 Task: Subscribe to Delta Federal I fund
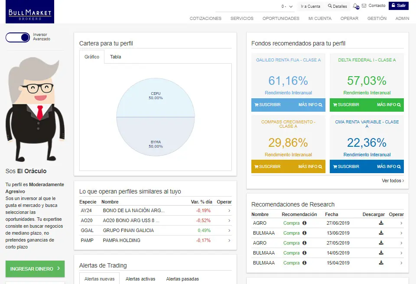click(x=346, y=105)
